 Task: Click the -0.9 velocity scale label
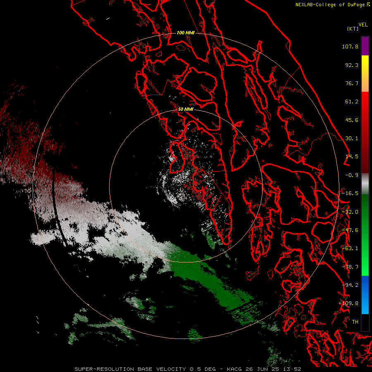352,175
